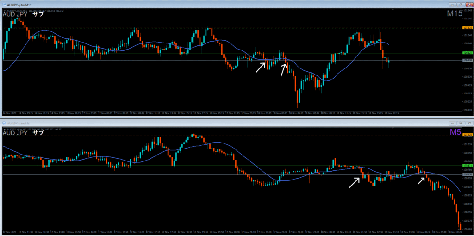Click the gray current price label on M15
The height and width of the screenshot is (236, 474).
pos(467,61)
